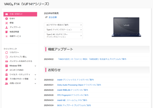This screenshot has height=108, width=153.
Task: Click the バックアップと復元 icon
Action: pyautogui.click(x=7, y=57)
